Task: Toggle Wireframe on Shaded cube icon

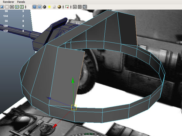Action: (39, 7)
